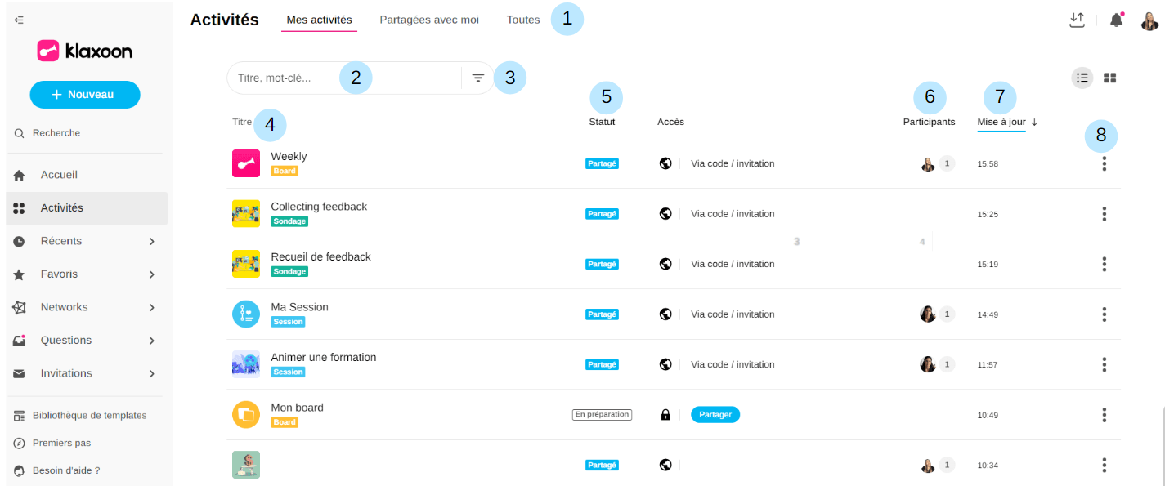
Task: Switch to list view
Action: coord(1082,78)
